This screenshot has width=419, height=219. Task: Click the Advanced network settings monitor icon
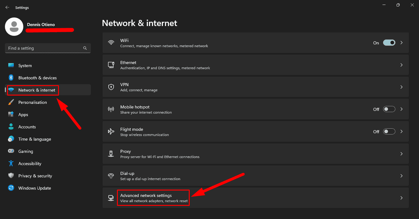[111, 198]
